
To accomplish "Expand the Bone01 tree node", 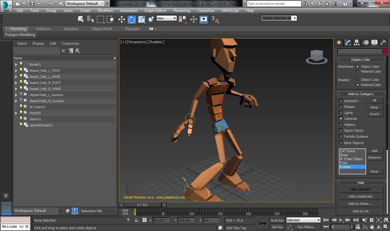I will point(16,64).
